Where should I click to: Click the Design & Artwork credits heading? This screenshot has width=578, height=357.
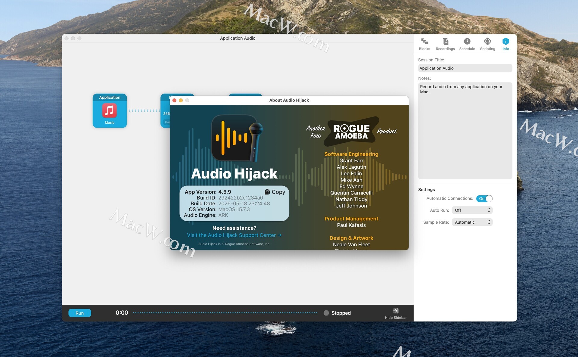pos(351,238)
